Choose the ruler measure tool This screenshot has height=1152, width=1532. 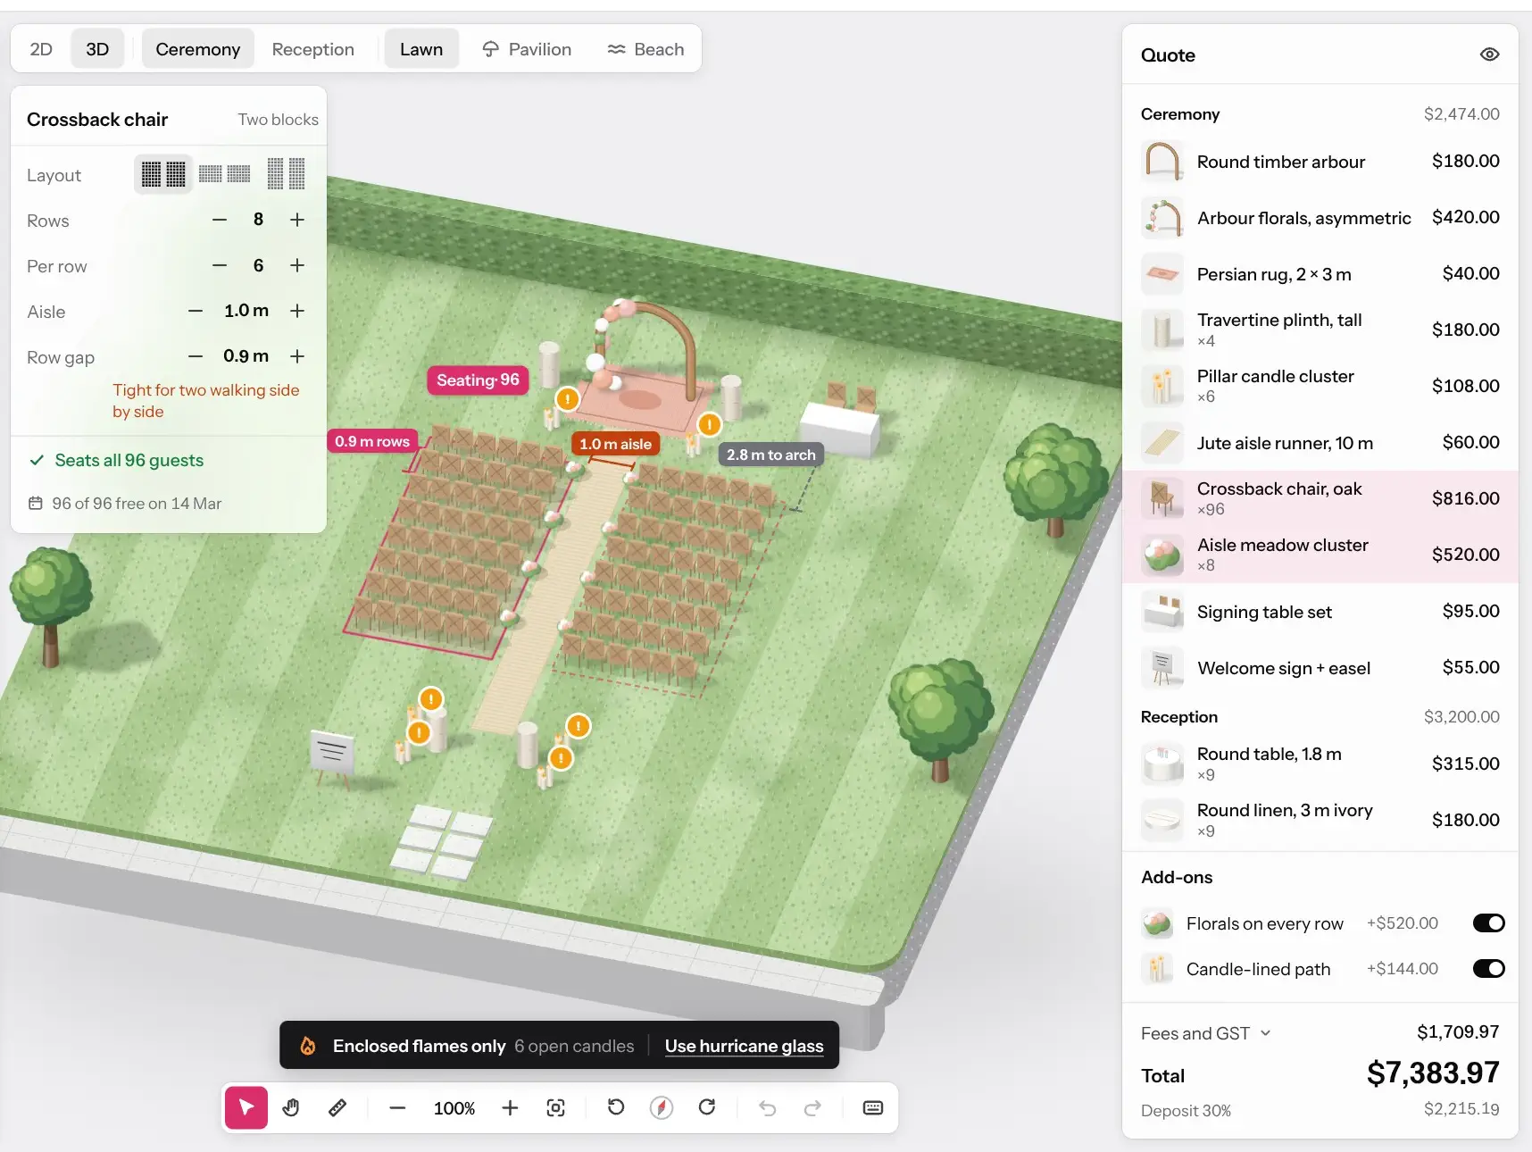(337, 1108)
